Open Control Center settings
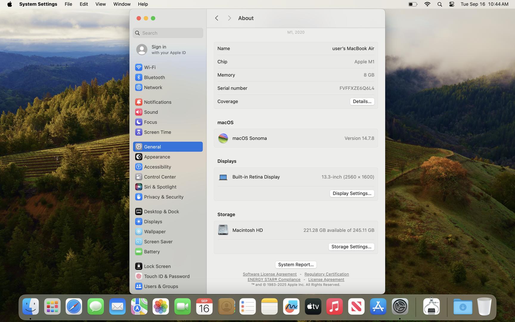The image size is (515, 322). click(x=168, y=177)
